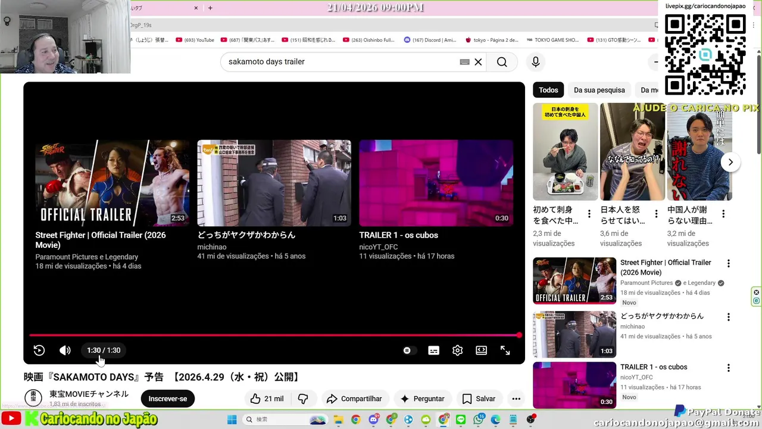Open sidebar TRAILER 1 video options menu

tap(728, 368)
